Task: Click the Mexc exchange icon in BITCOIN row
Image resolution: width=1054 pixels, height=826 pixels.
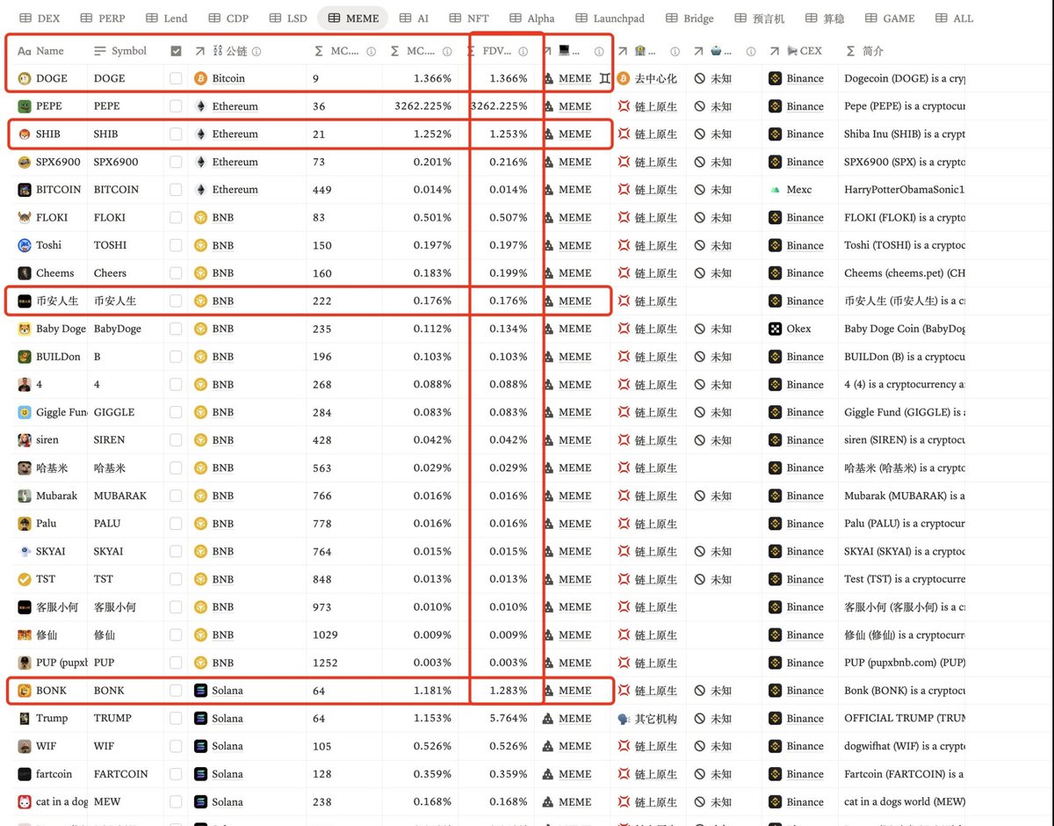Action: [x=775, y=190]
